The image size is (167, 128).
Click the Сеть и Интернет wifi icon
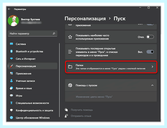[x=11, y=59]
